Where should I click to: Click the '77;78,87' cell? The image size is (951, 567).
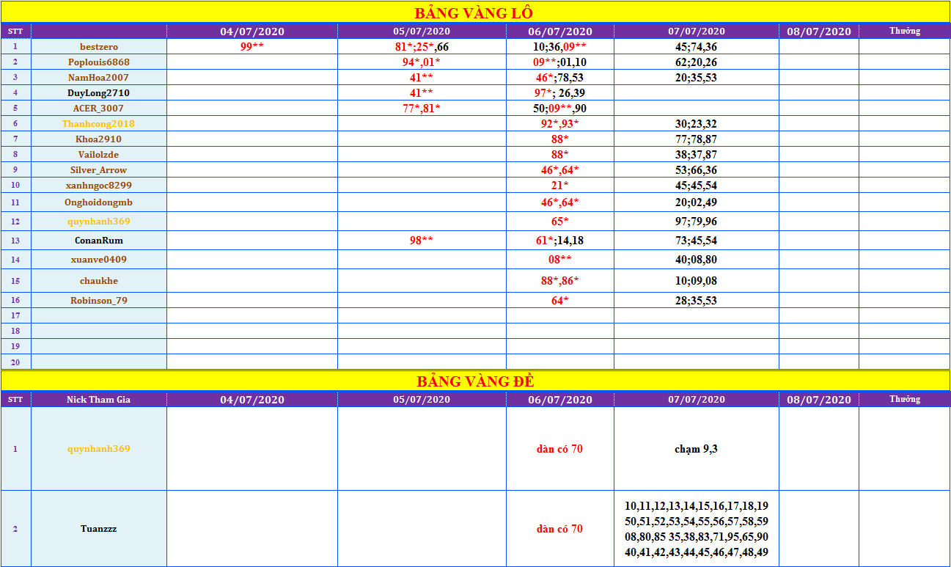coord(697,139)
